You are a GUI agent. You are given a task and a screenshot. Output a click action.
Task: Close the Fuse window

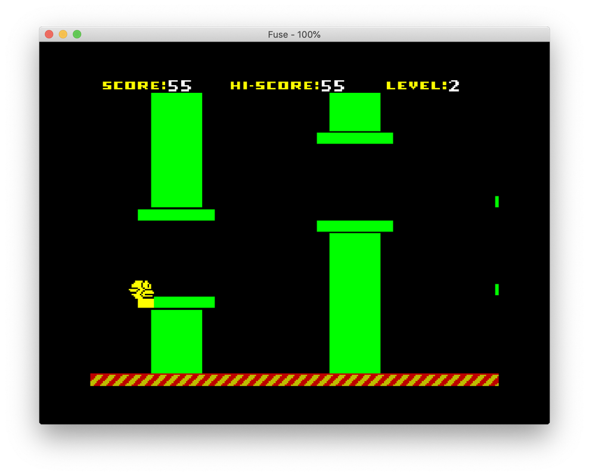pyautogui.click(x=49, y=34)
